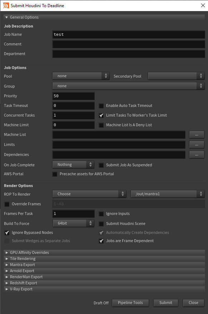Screen dimensions: 208x314
Task: Open the /out/mantra1 ROP dropdown
Action: click(168, 194)
